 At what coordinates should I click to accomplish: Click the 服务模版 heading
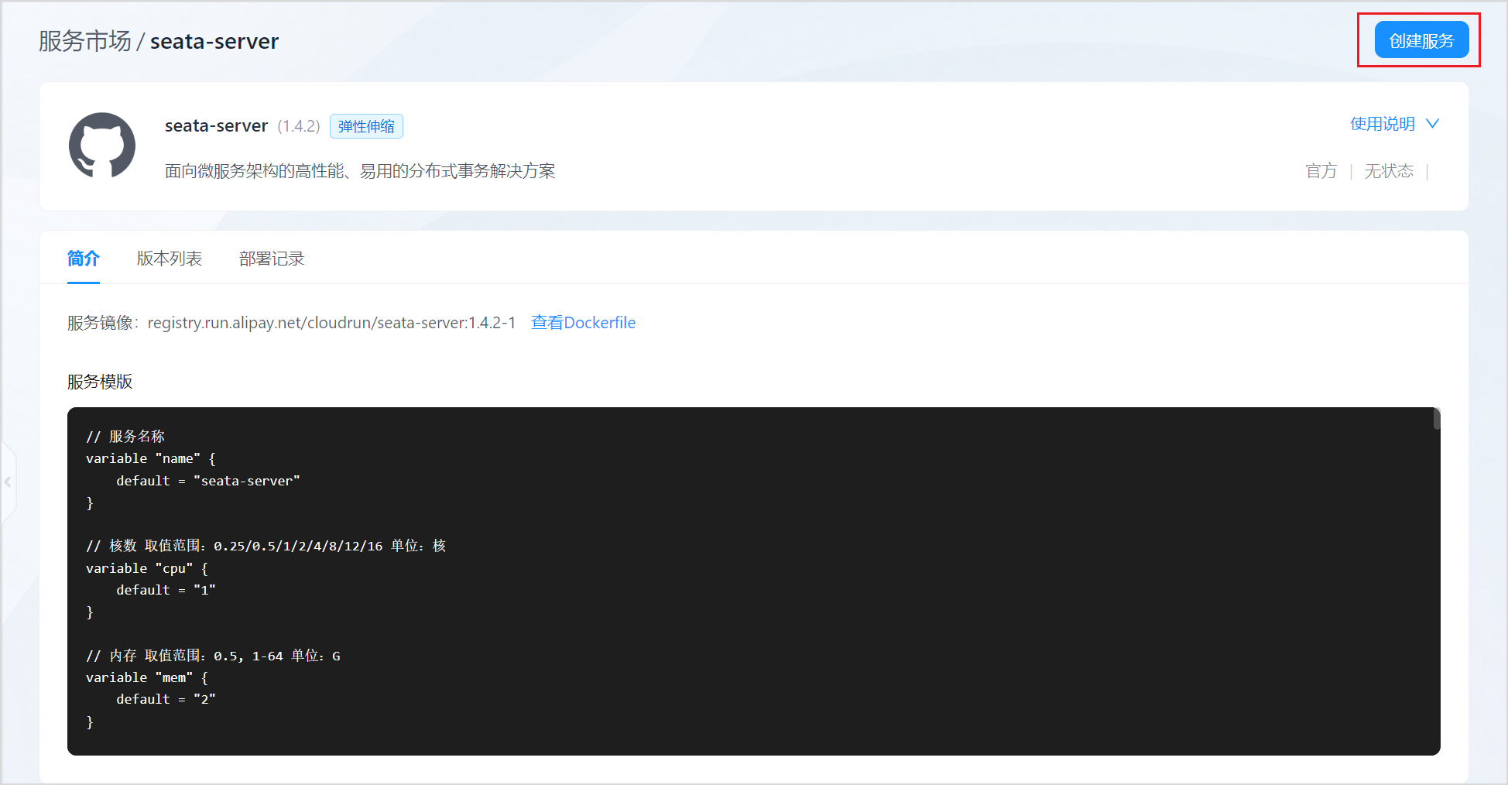(x=100, y=382)
